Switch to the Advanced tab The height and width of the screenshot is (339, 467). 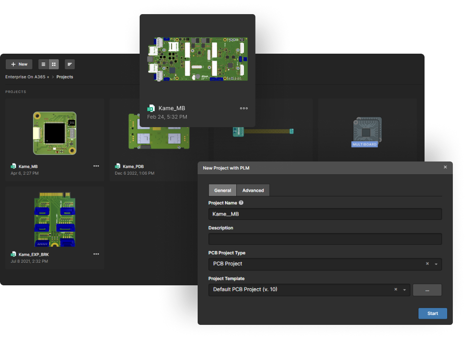[x=253, y=190]
